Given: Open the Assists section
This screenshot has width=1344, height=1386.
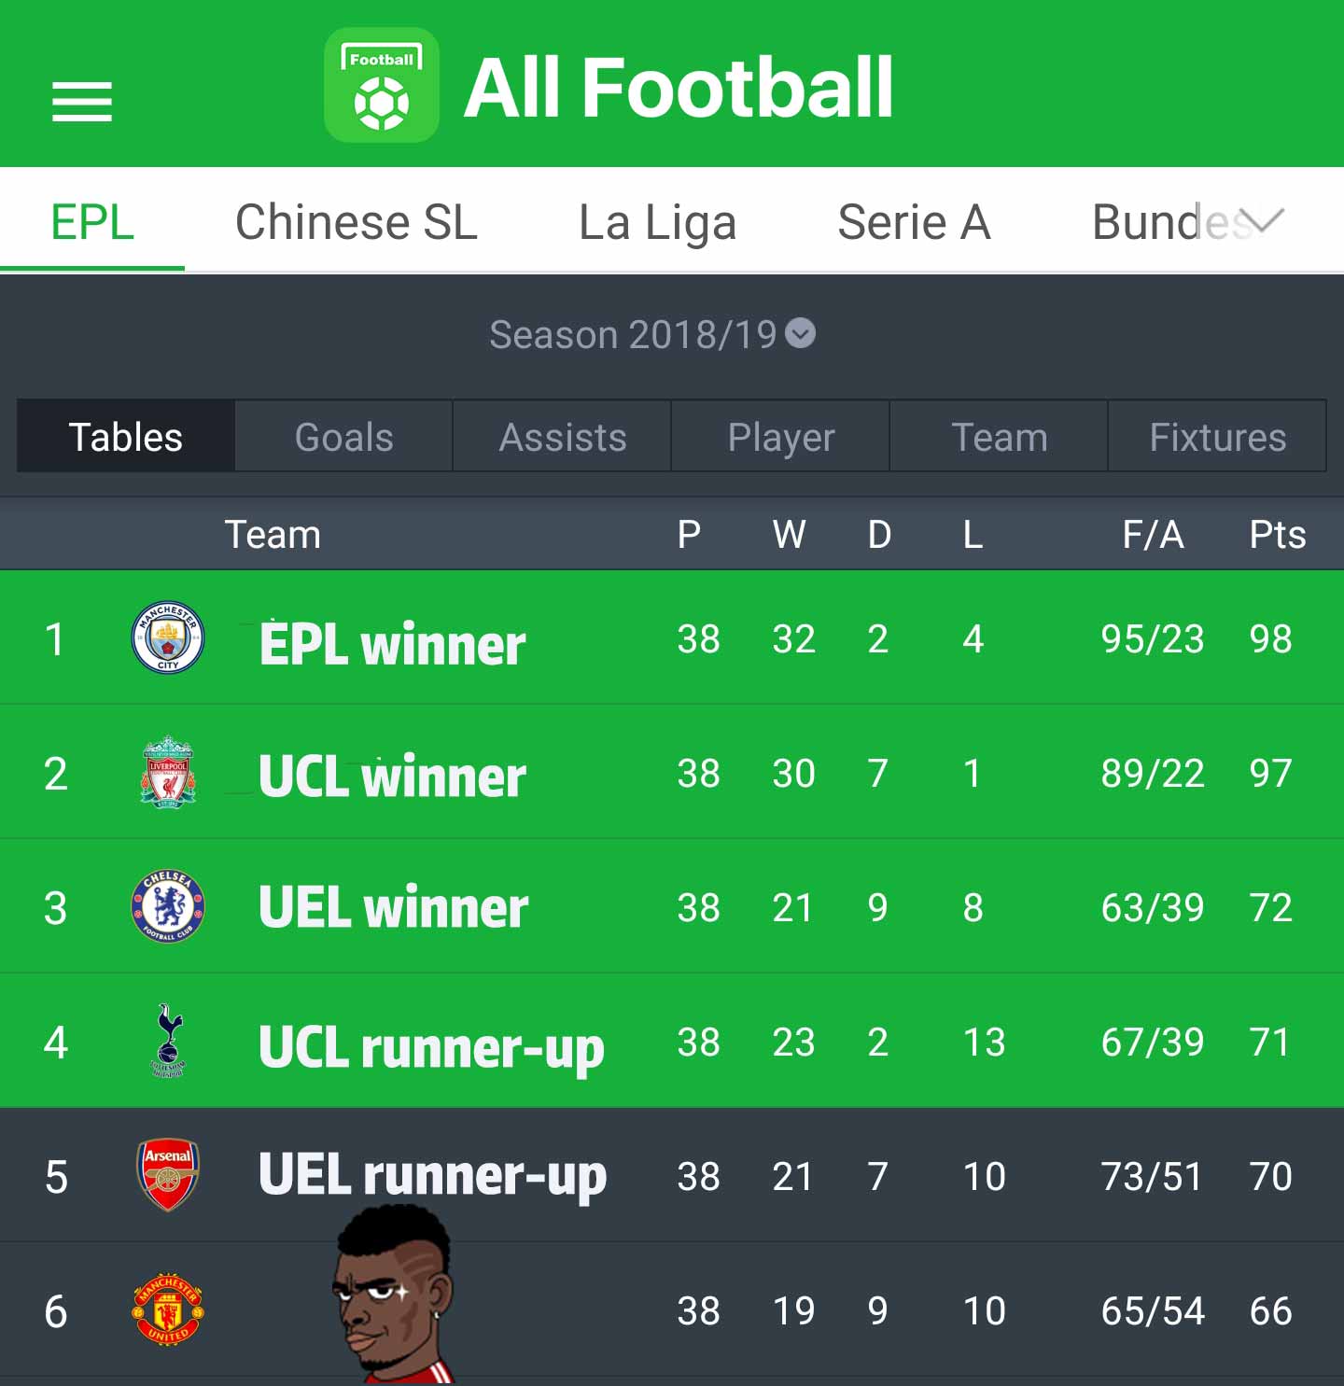Looking at the screenshot, I should [x=562, y=436].
